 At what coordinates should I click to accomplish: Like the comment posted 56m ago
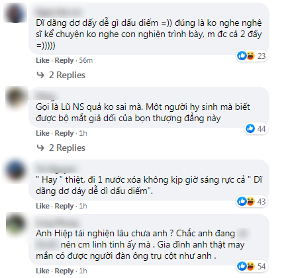pos(42,60)
